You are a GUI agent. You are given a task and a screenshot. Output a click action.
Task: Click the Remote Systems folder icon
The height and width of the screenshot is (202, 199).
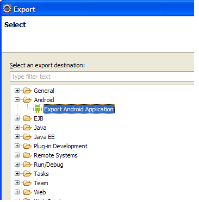click(x=27, y=155)
